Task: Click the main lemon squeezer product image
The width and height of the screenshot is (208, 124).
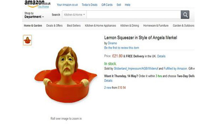Action: tap(66, 74)
